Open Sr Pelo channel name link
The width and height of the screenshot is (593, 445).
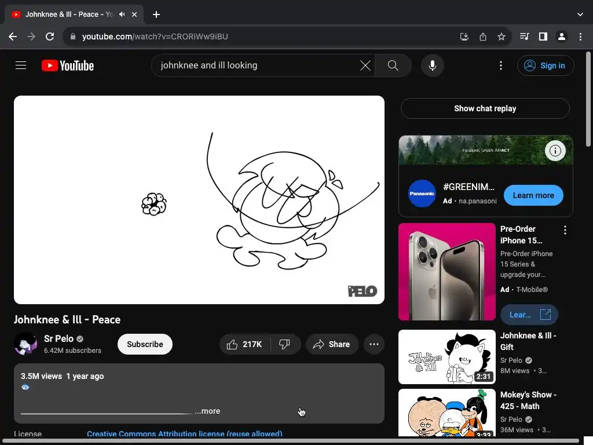pyautogui.click(x=58, y=338)
